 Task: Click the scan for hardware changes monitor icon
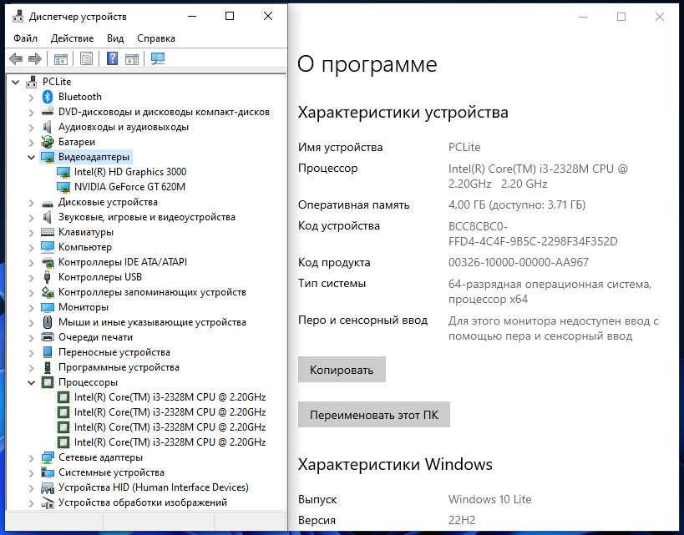click(158, 58)
